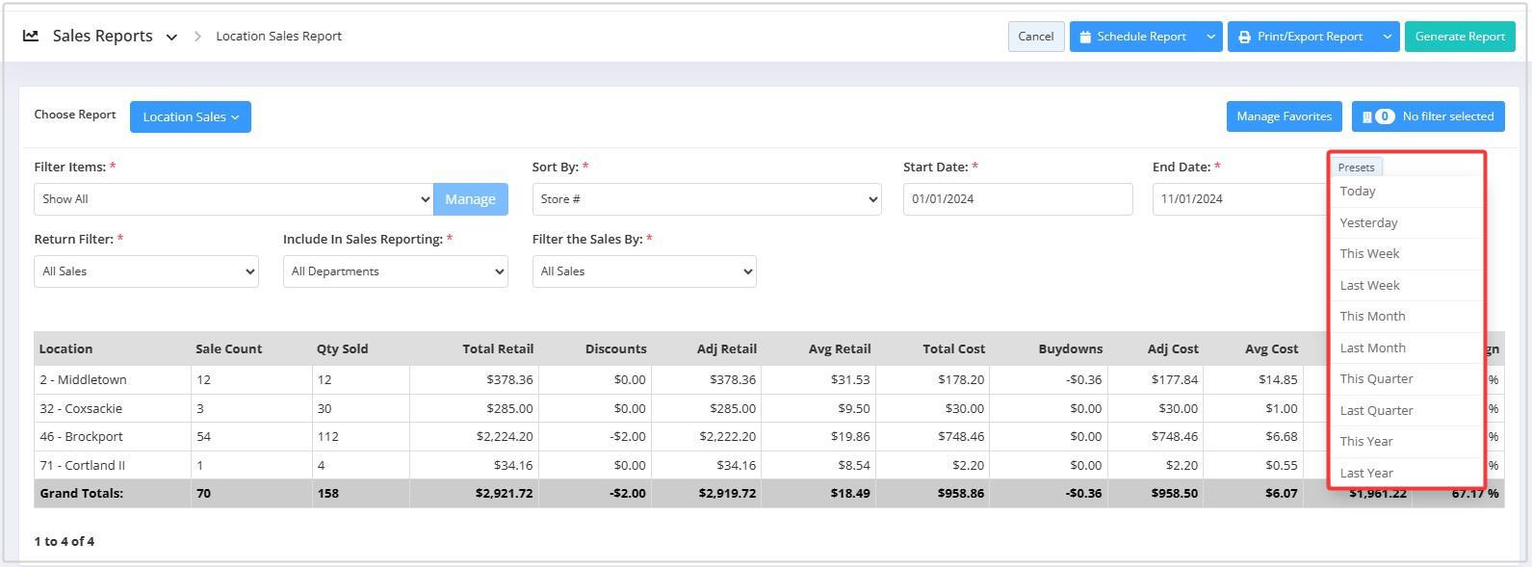Open the No filter selected button
The image size is (1532, 567).
click(1428, 116)
